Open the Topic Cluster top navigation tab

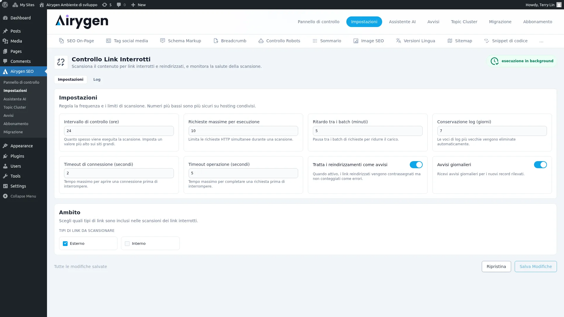point(464,22)
